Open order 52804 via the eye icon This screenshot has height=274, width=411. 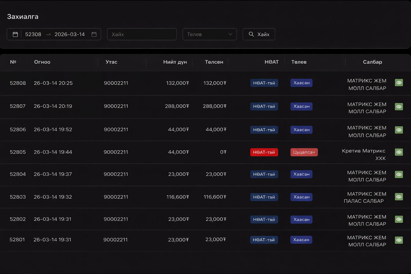pyautogui.click(x=399, y=174)
